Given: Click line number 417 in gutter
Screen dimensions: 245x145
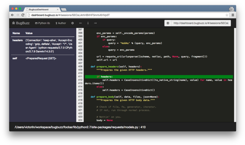Looking at the screenshot, I should (x=80, y=97).
